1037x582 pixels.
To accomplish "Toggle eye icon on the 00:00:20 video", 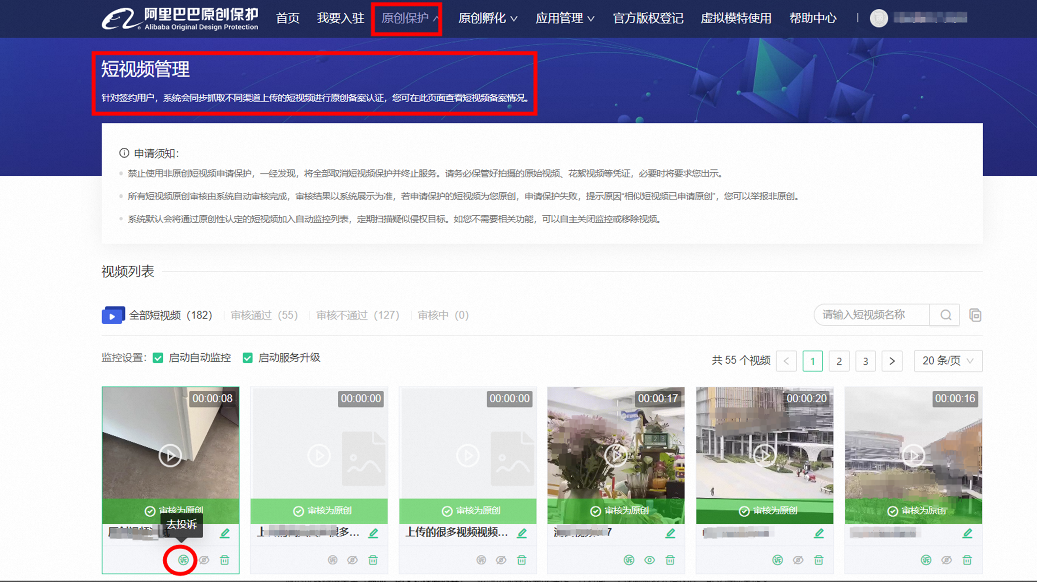I will pyautogui.click(x=798, y=560).
